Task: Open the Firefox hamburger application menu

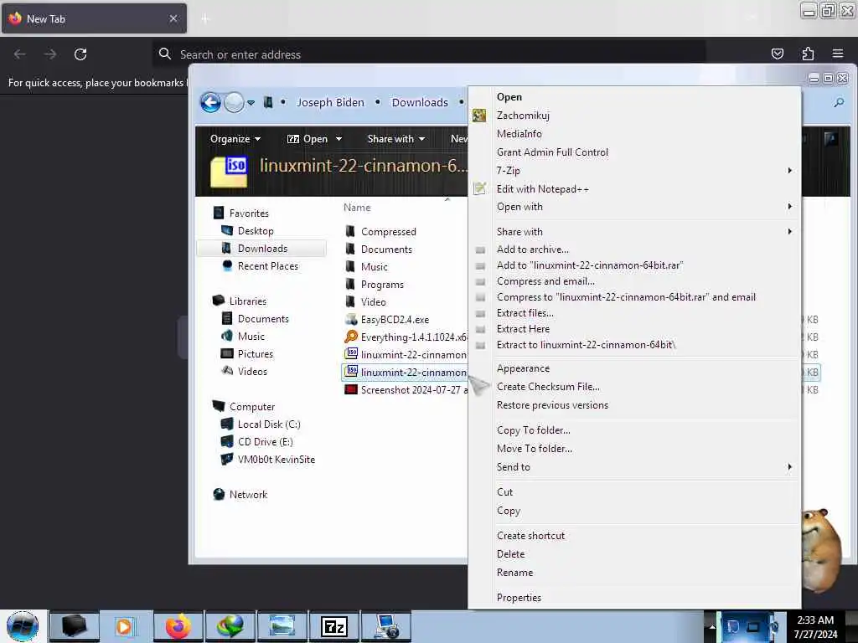Action: 838,54
